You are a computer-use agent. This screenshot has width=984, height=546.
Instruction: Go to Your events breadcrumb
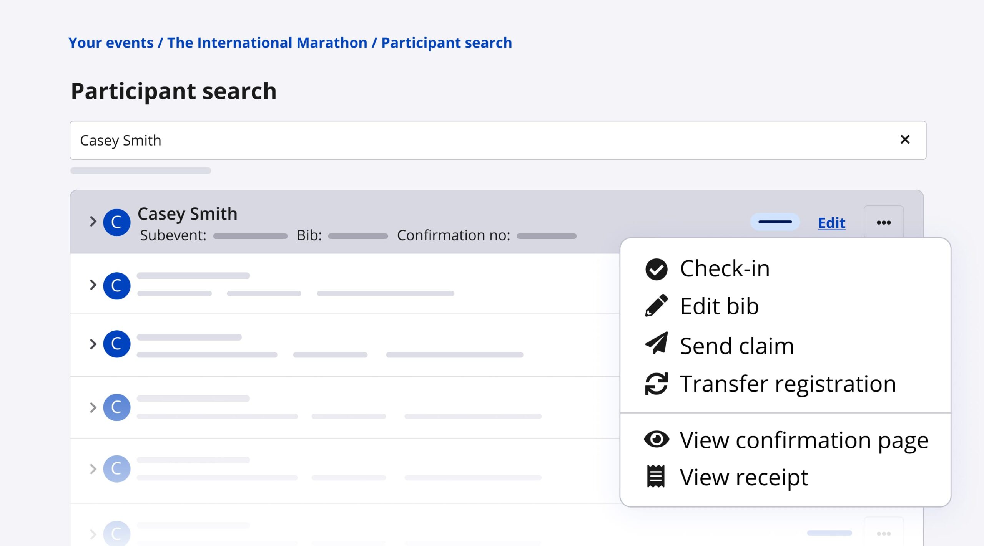(111, 43)
